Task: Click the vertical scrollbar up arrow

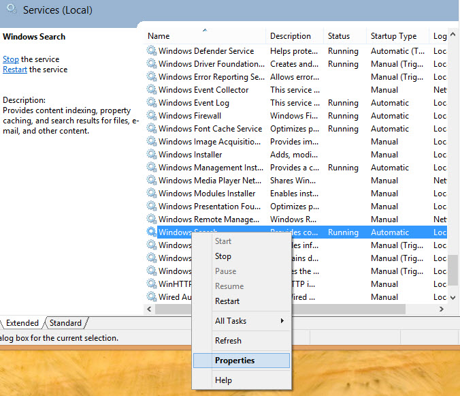Action: [x=453, y=35]
